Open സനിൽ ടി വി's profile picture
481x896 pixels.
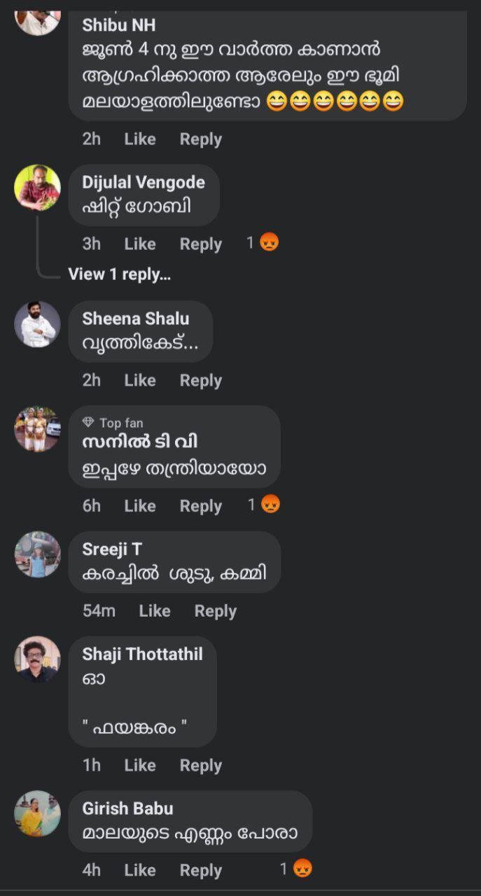coord(38,428)
